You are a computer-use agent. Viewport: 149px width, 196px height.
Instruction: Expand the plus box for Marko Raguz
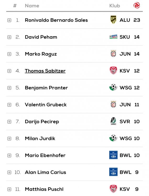point(9,54)
